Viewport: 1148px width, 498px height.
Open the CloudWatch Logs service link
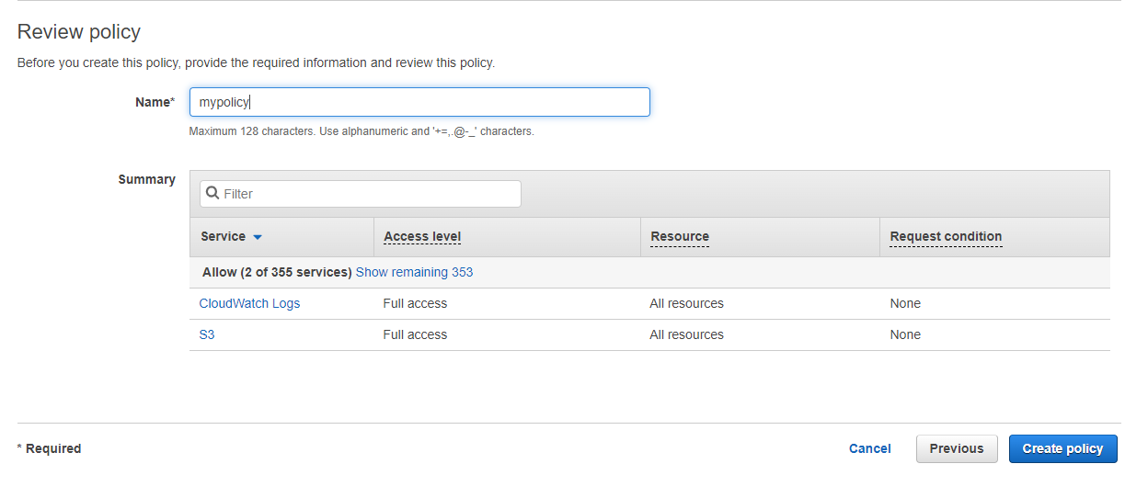click(x=249, y=303)
